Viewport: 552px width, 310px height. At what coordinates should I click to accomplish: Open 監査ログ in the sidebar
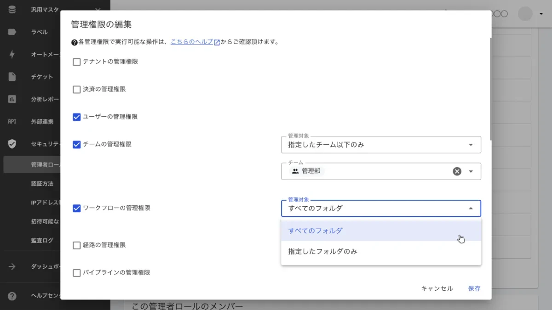(42, 240)
